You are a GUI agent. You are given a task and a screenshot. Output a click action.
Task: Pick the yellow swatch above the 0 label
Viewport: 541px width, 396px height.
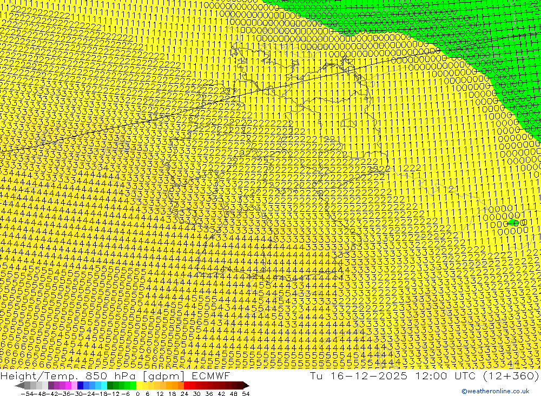(x=139, y=385)
